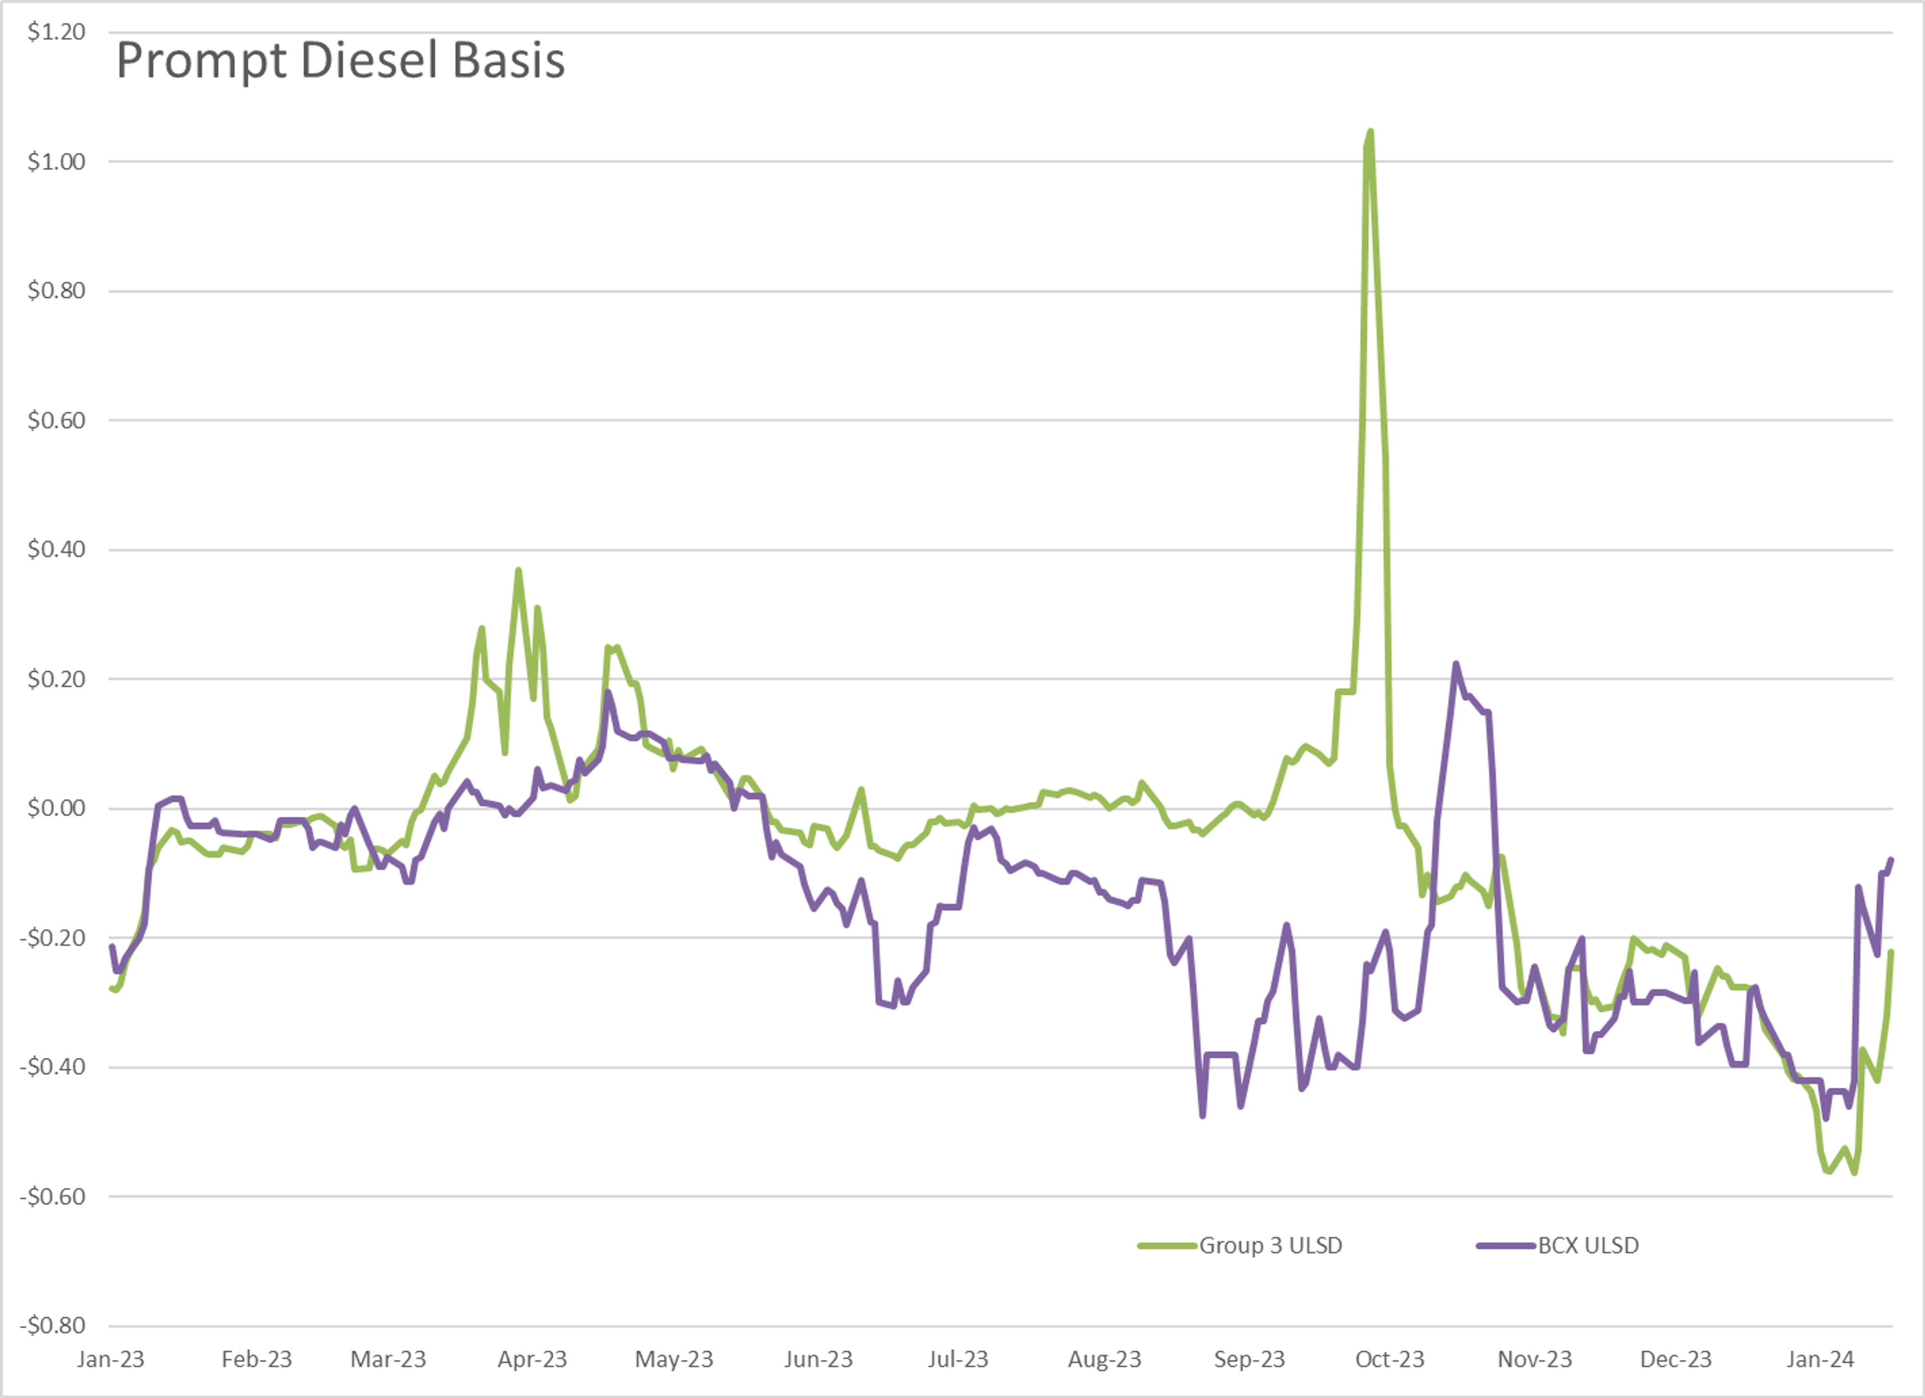
Task: Click the green Group 3 ULSD legend line
Action: 1167,1246
